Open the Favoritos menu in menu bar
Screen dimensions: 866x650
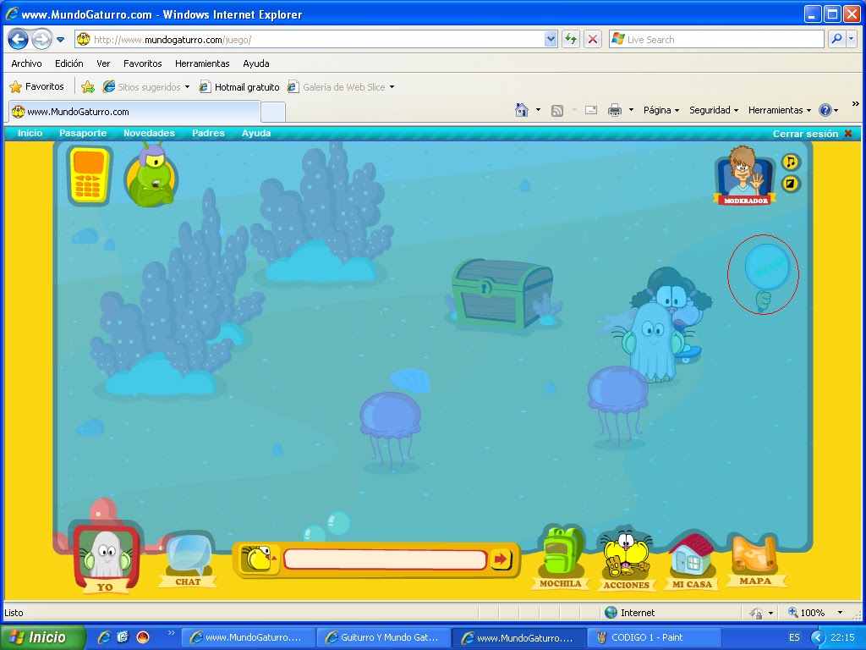click(x=142, y=63)
